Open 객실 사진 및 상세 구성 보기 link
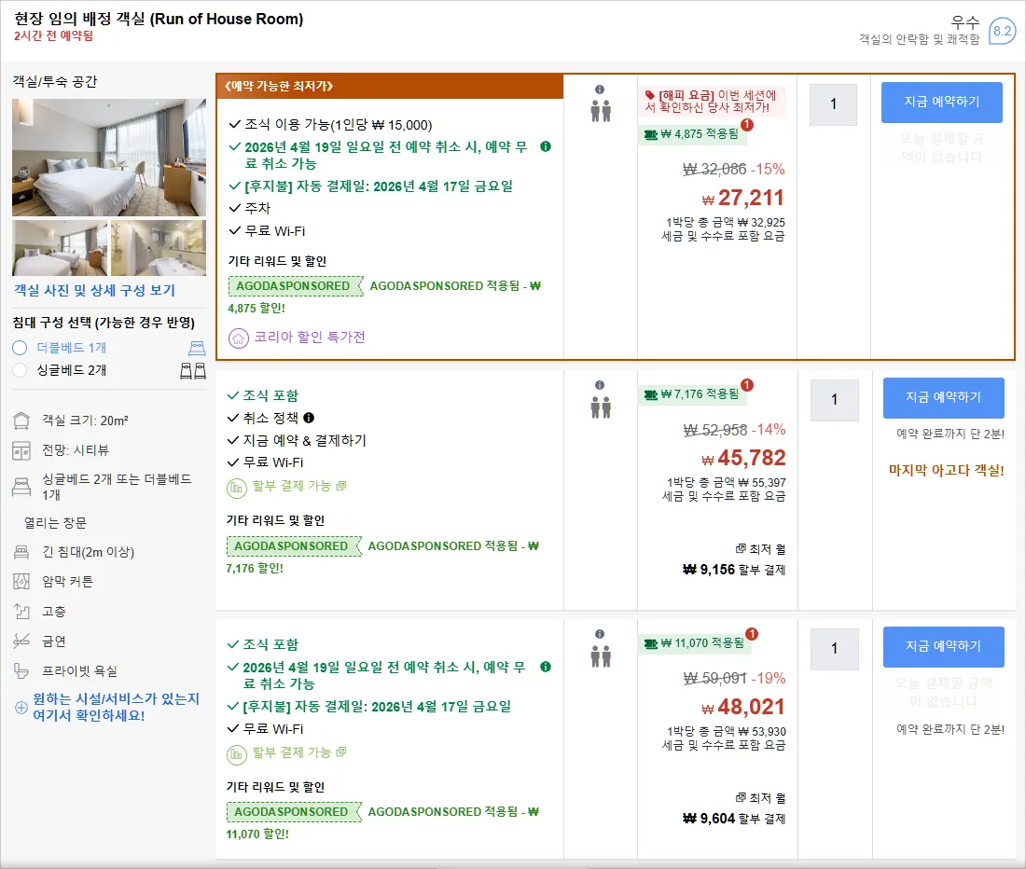1026x869 pixels. (95, 290)
